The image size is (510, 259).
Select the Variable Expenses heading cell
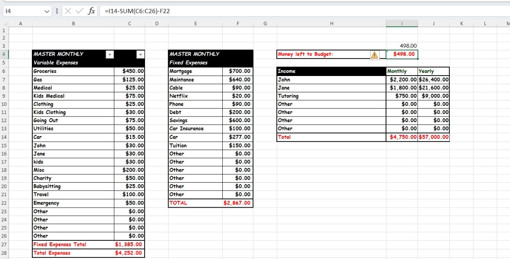click(x=73, y=63)
